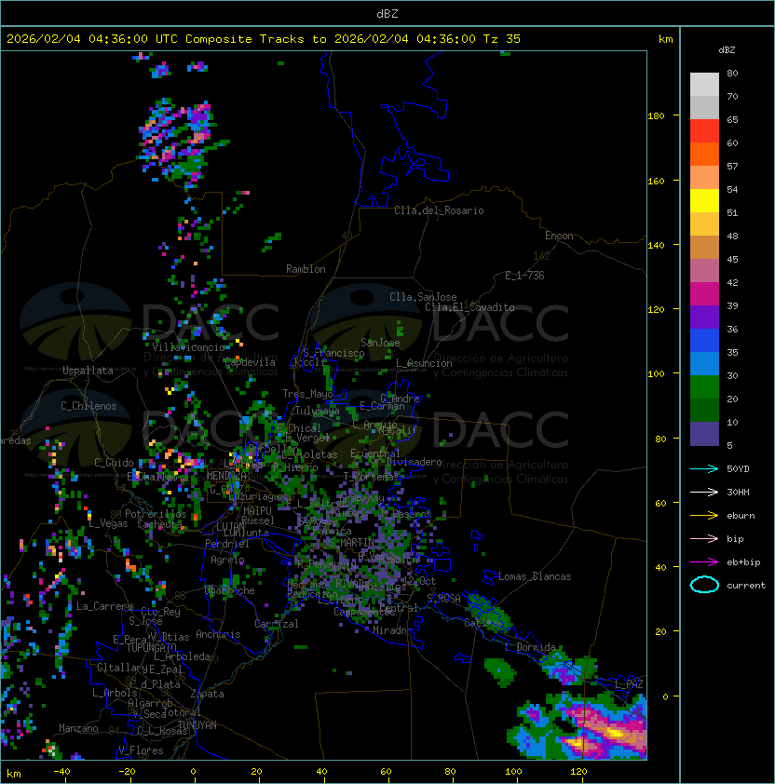
Task: Click the 'Tres_Mayo' map label
Action: tap(307, 394)
